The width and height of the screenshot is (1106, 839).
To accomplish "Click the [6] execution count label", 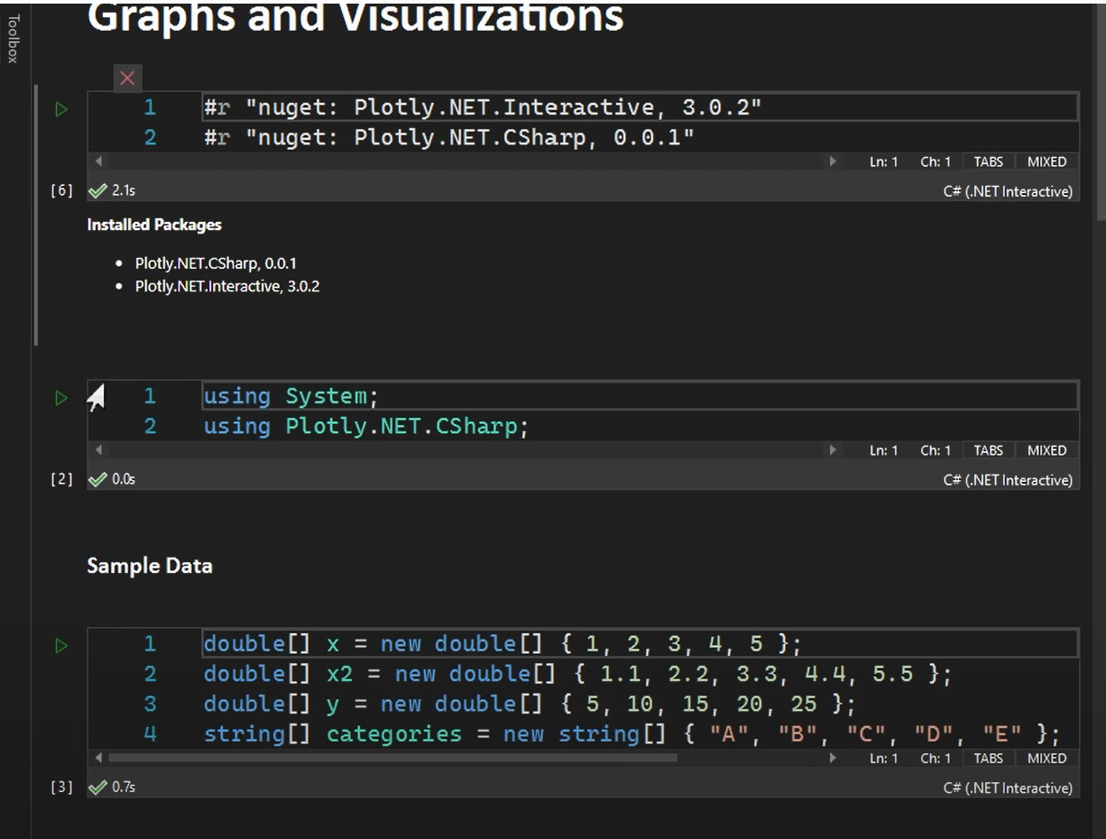I will click(x=61, y=189).
